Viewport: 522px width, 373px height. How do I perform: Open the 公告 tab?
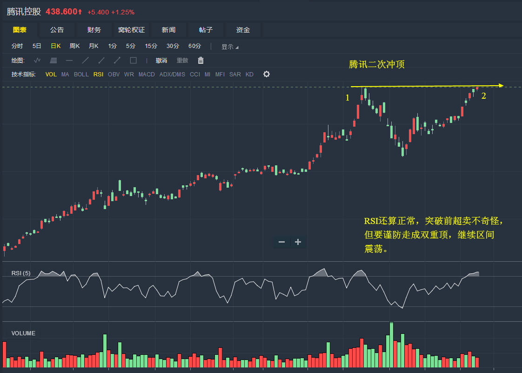pos(57,30)
